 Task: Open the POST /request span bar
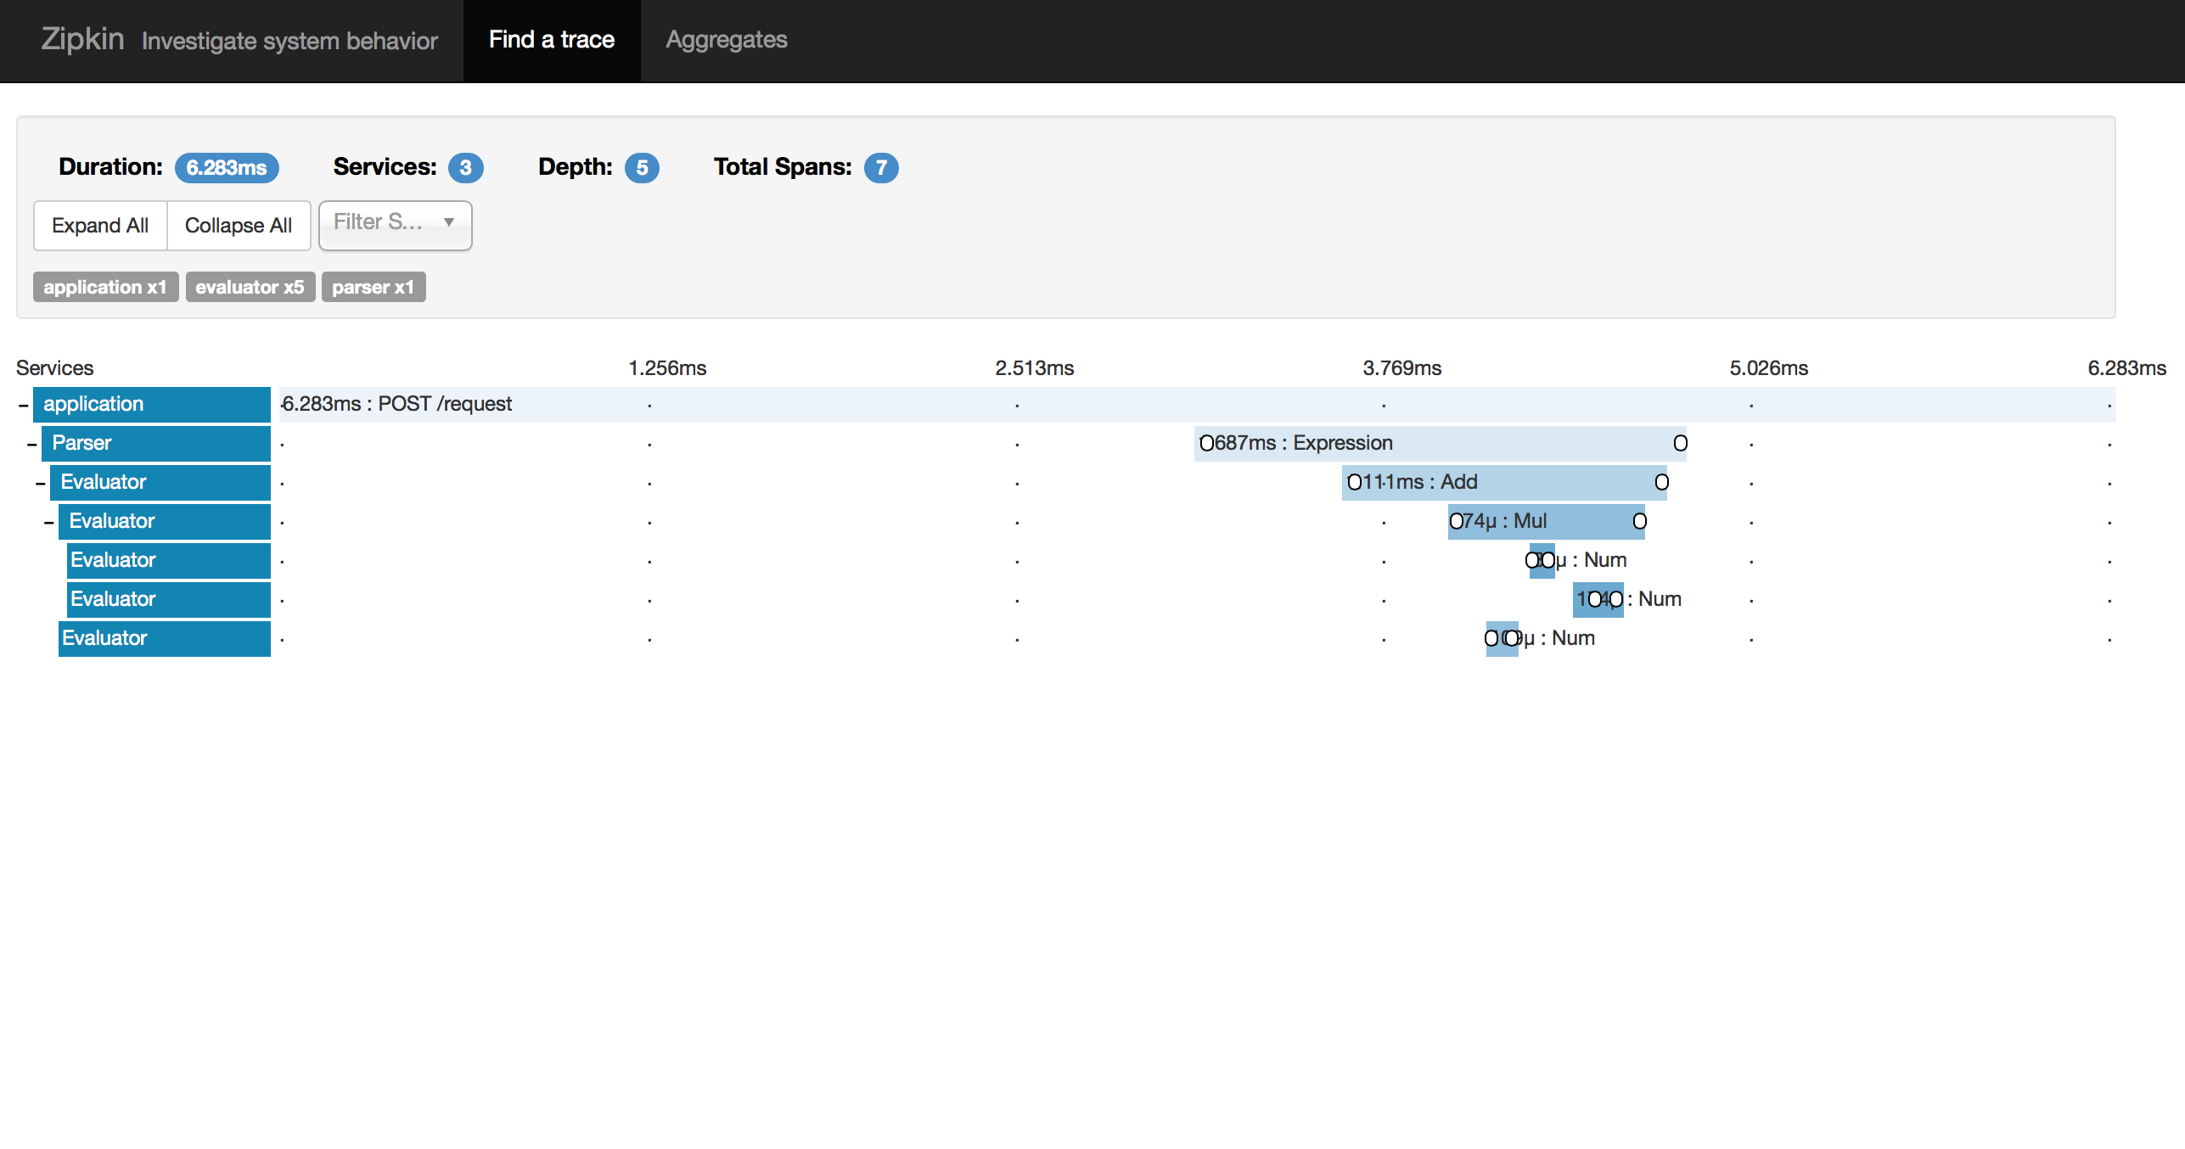coord(1188,404)
